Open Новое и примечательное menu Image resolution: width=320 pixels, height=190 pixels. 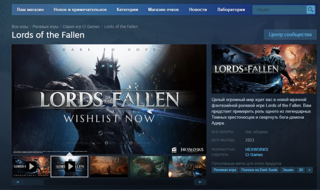point(80,9)
